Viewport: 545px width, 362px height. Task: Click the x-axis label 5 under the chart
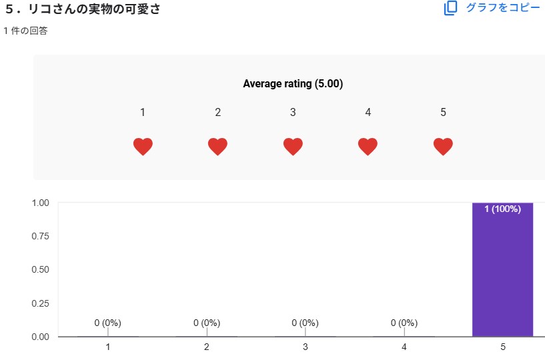[502, 347]
